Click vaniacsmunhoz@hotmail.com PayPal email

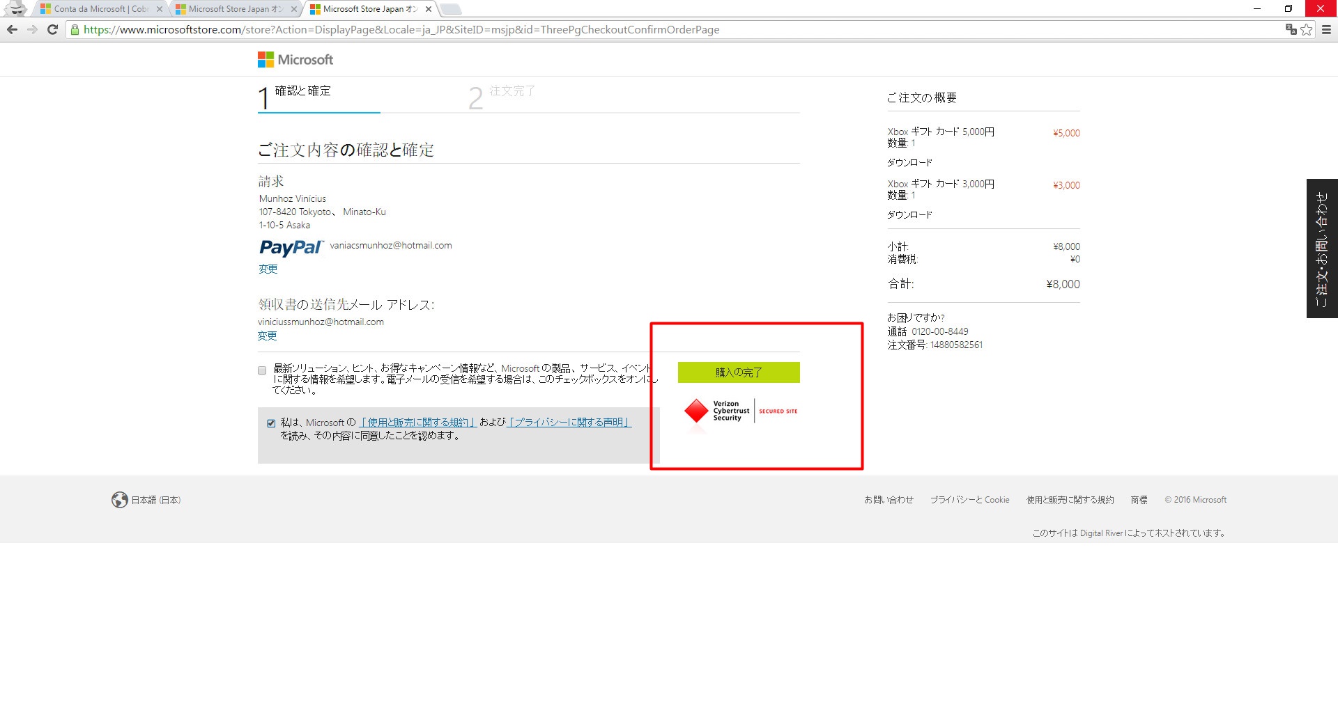coord(391,245)
